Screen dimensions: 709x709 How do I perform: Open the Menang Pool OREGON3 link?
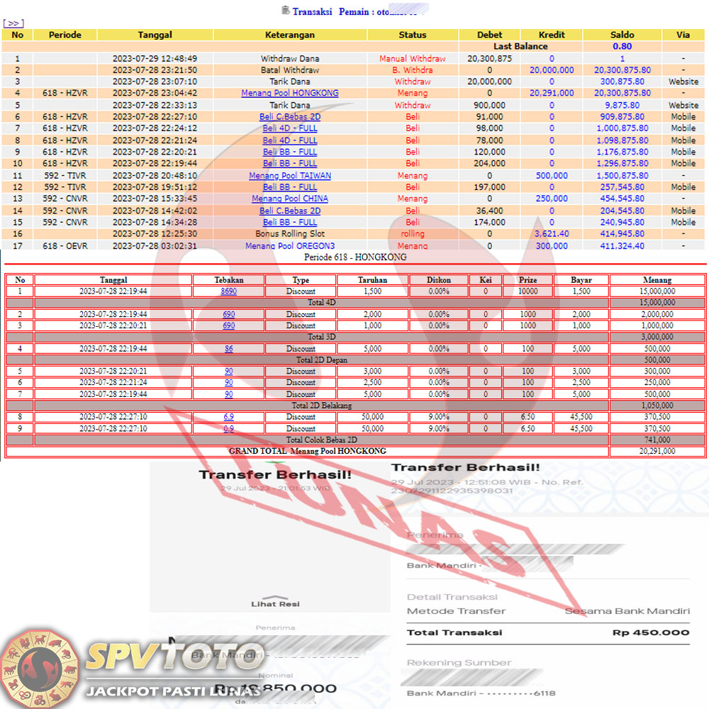pos(289,246)
